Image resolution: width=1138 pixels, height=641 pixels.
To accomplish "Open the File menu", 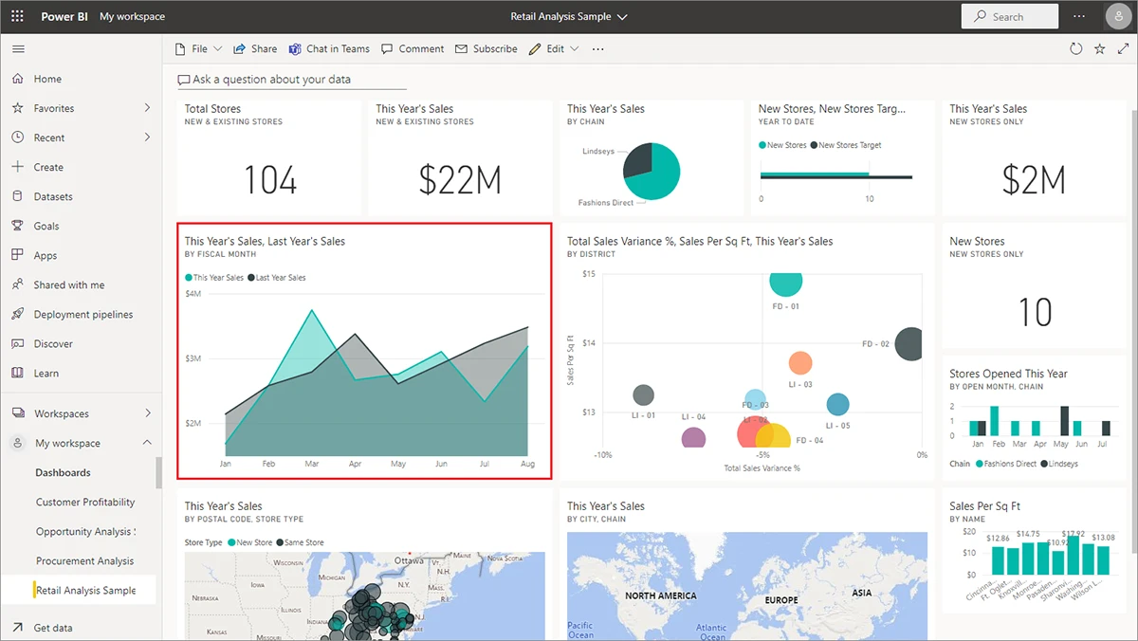I will tap(198, 48).
